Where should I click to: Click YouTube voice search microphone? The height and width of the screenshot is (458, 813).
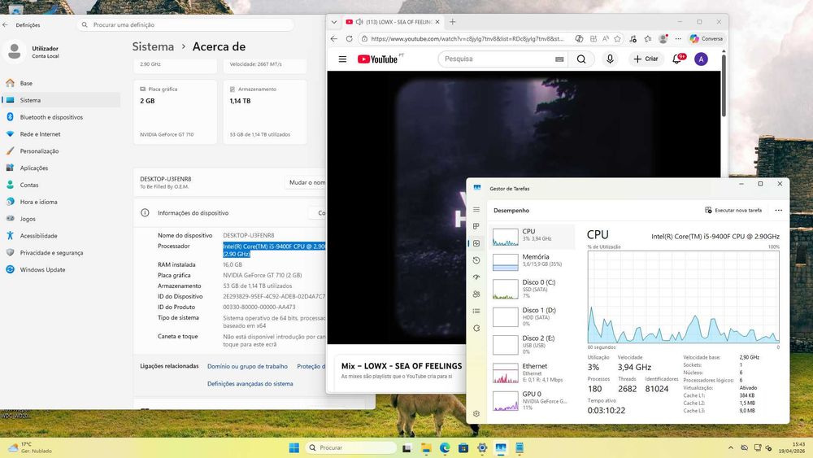click(x=610, y=59)
